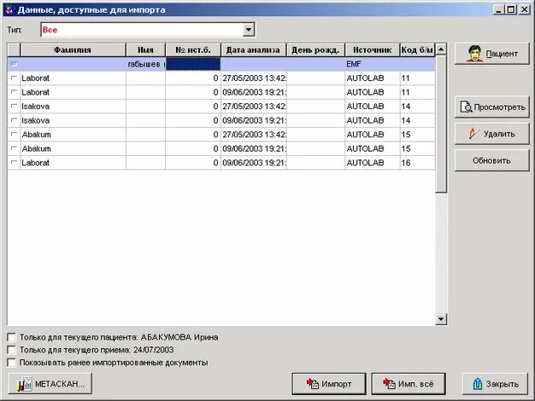535x401 pixels.
Task: Click the application icon in the title bar
Action: pos(9,9)
